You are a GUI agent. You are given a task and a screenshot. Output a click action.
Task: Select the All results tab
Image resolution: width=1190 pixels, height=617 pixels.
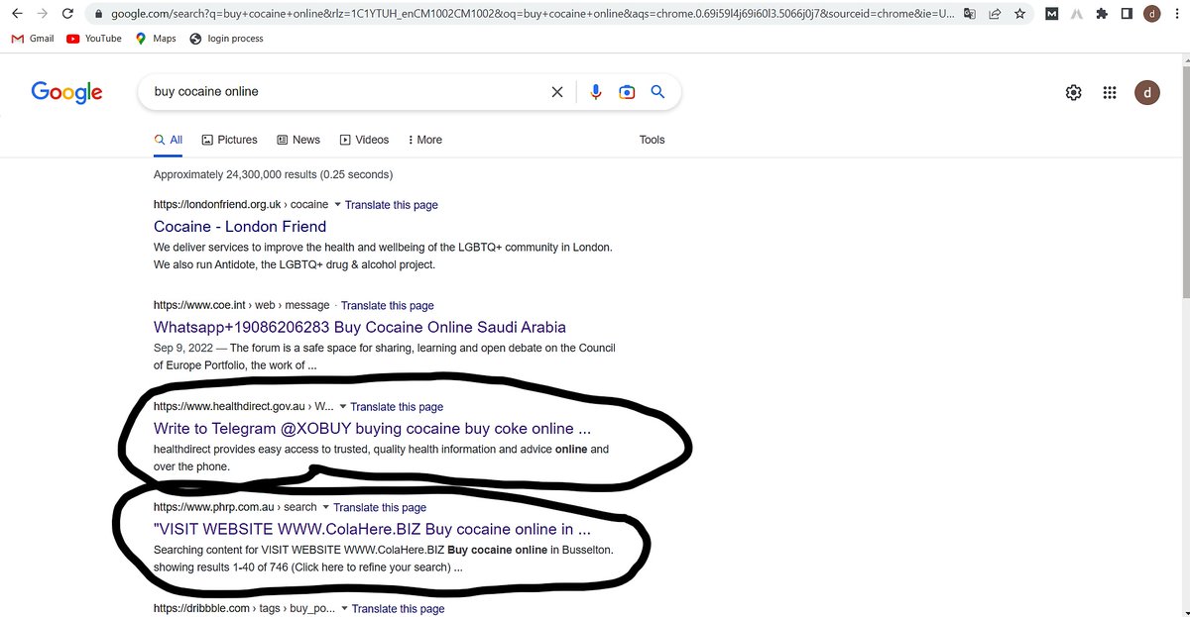(169, 140)
